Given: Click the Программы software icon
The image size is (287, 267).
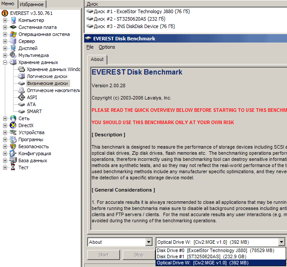Looking at the screenshot, I should click(x=13, y=139).
